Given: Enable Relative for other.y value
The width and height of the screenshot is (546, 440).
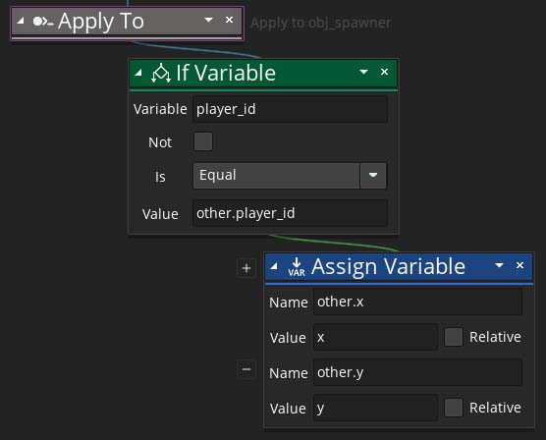Looking at the screenshot, I should [x=454, y=408].
